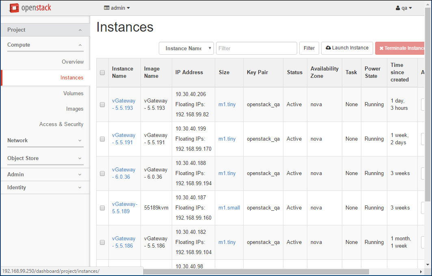Toggle the select-all instances checkbox

click(x=102, y=73)
